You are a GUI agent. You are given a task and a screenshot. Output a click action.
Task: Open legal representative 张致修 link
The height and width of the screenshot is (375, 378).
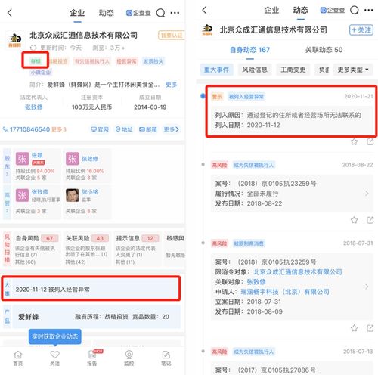pos(33,107)
